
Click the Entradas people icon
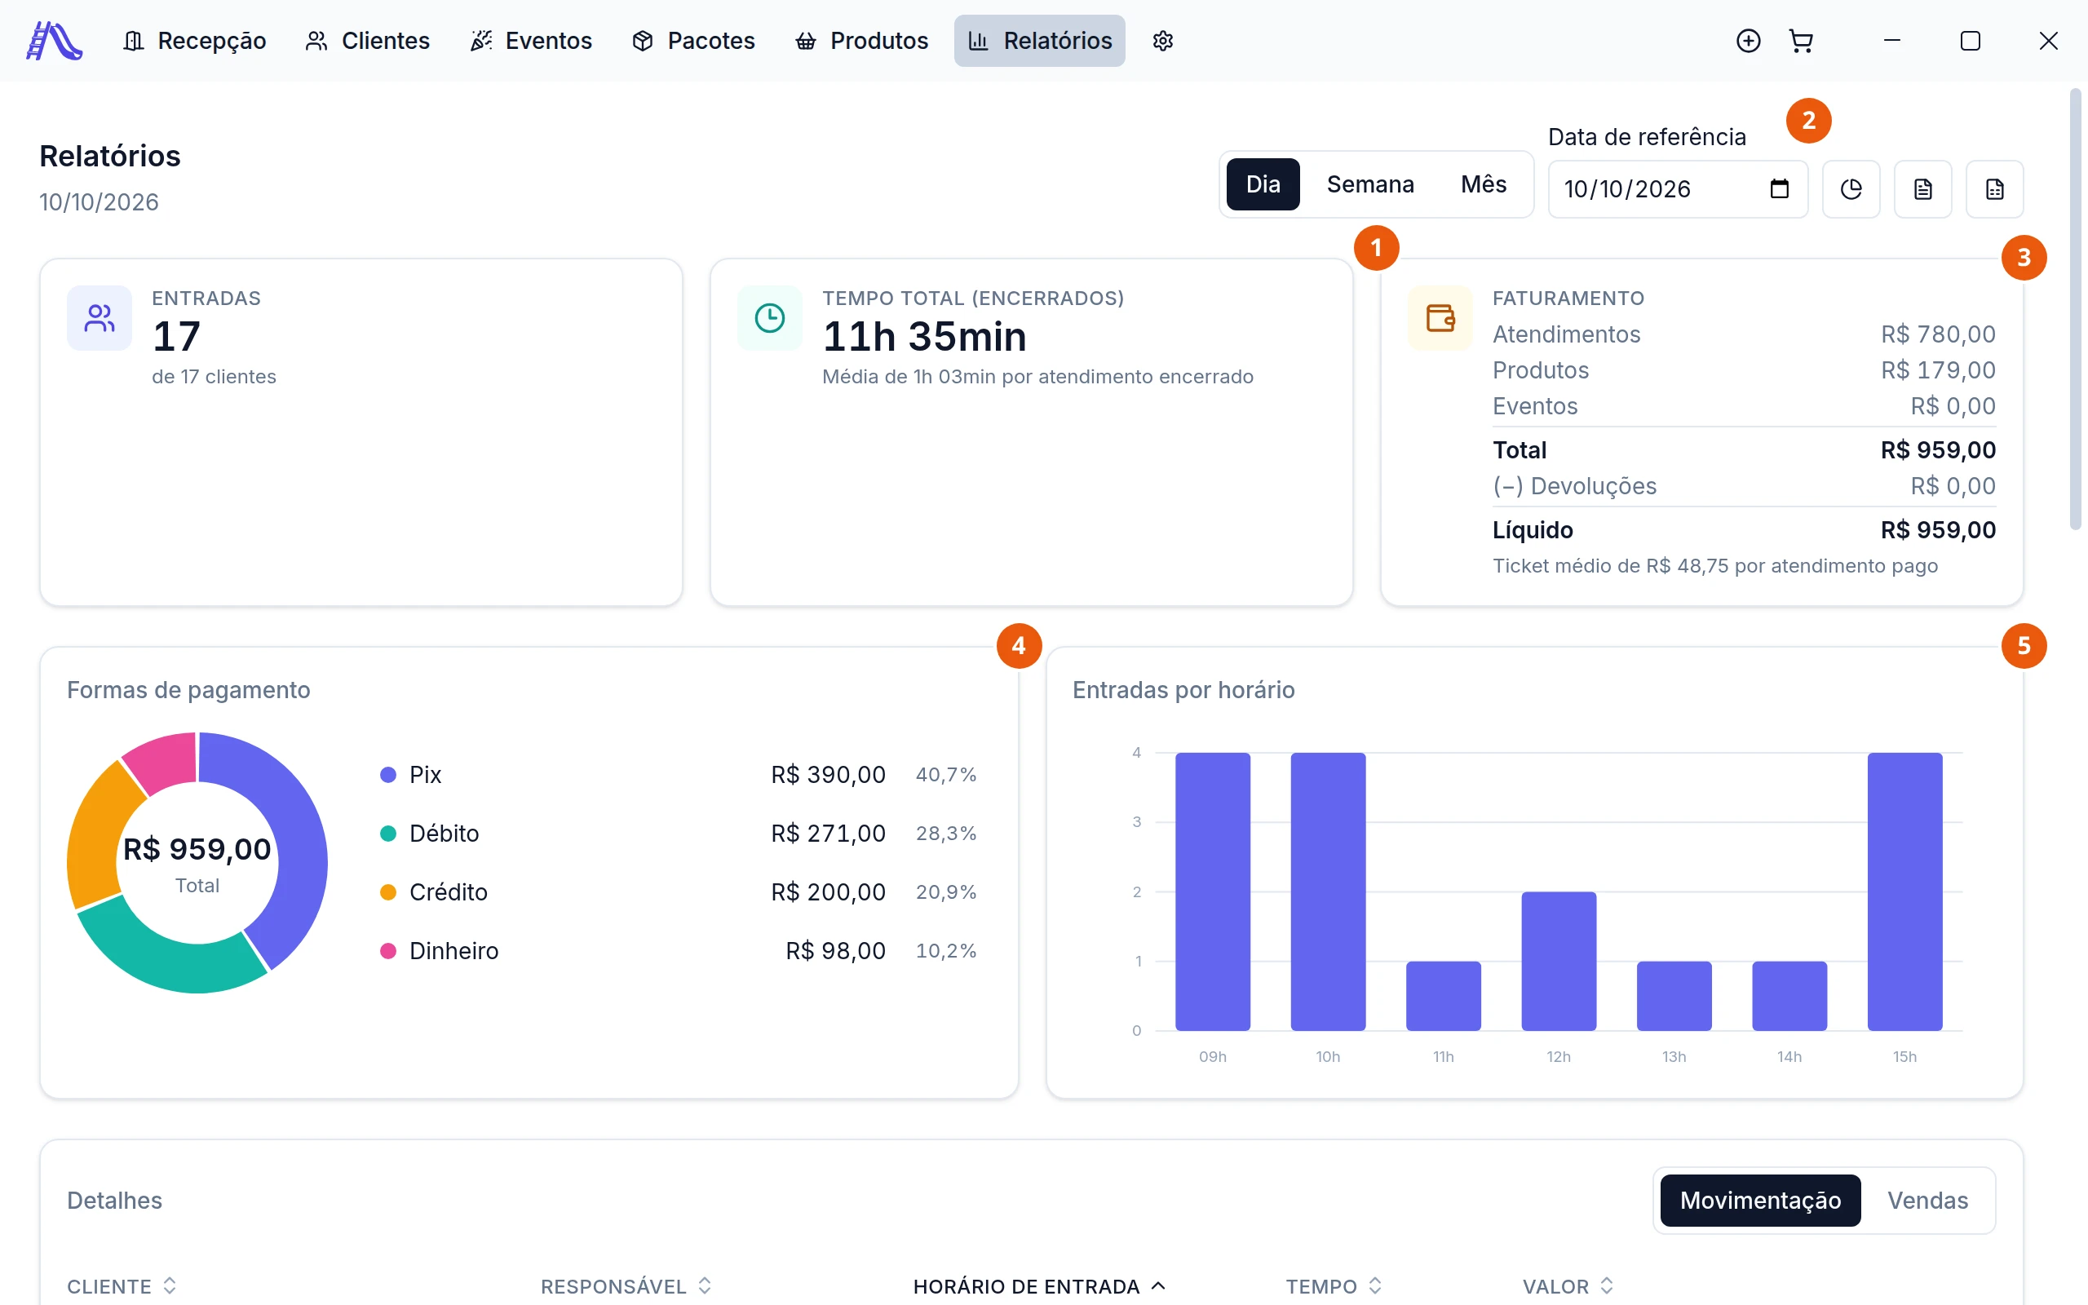tap(100, 318)
